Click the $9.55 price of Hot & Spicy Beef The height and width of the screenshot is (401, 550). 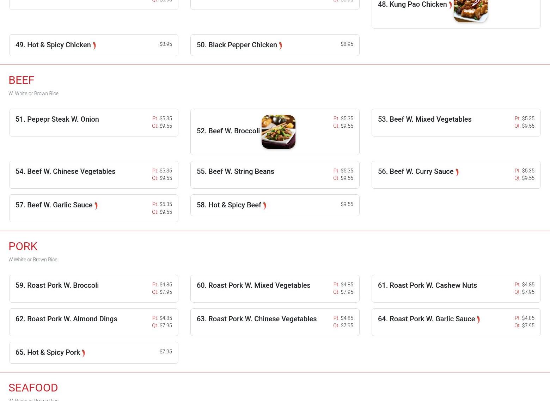coord(347,204)
